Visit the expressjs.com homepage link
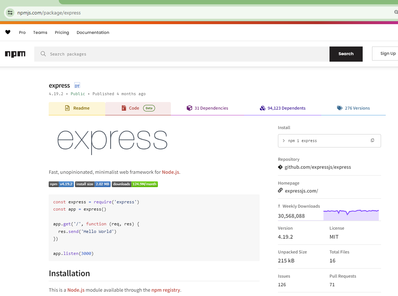Screen dimensions: 398x296 coord(301,191)
